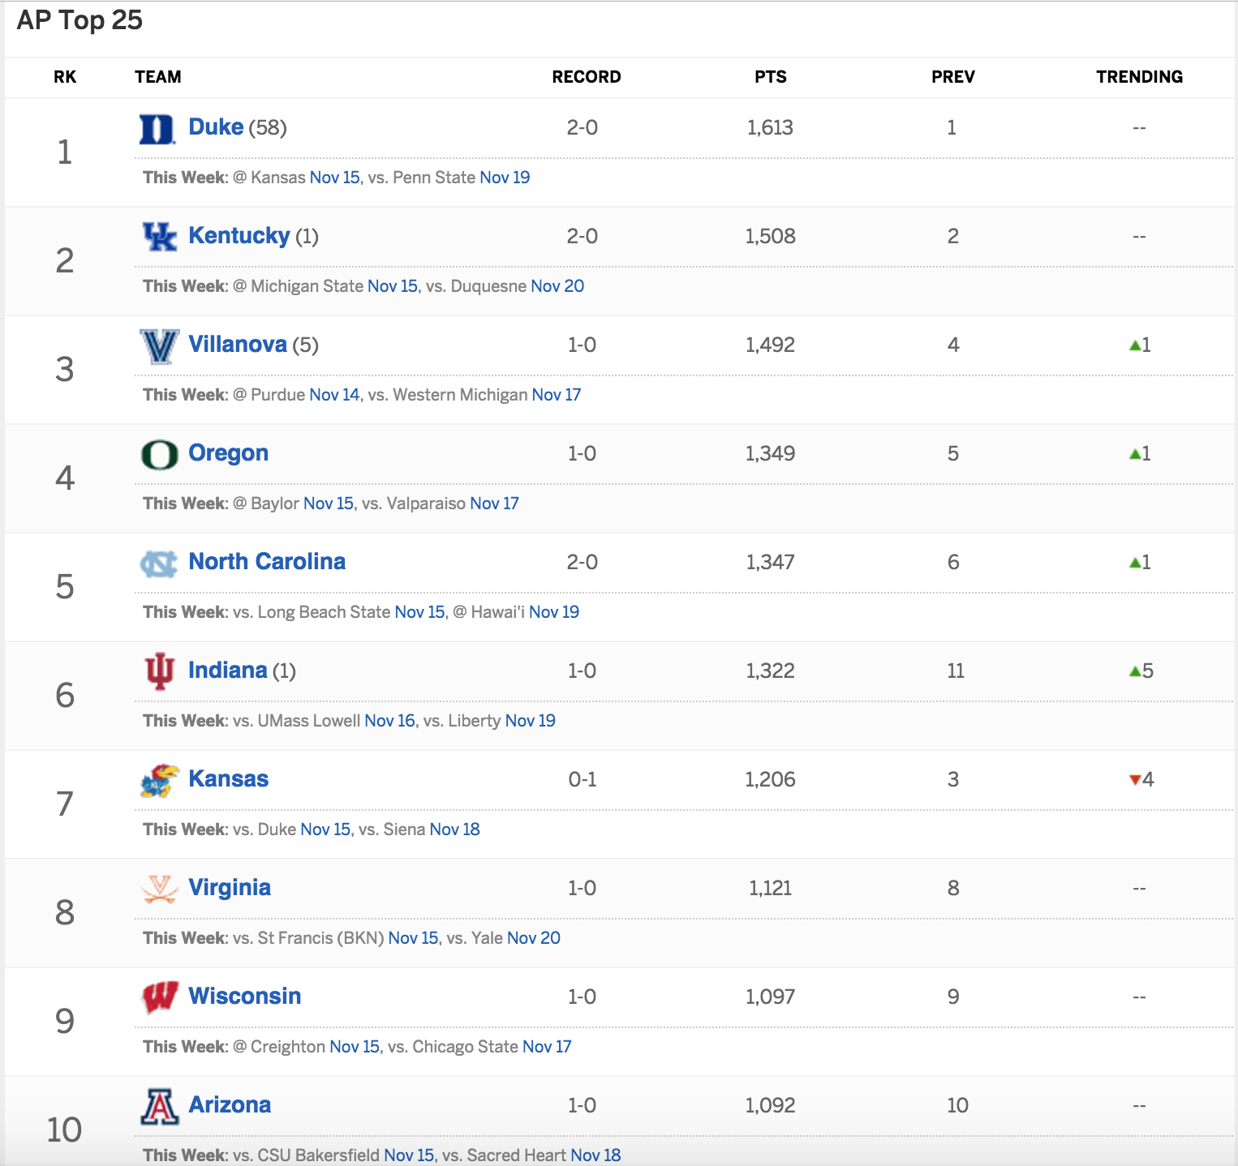This screenshot has width=1238, height=1166.
Task: Open Villanova's Nov 14 Purdue game link
Action: tap(334, 395)
